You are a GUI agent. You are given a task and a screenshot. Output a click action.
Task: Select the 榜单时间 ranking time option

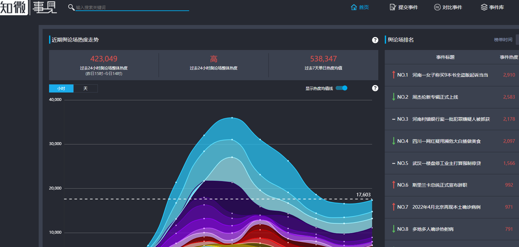pyautogui.click(x=503, y=40)
